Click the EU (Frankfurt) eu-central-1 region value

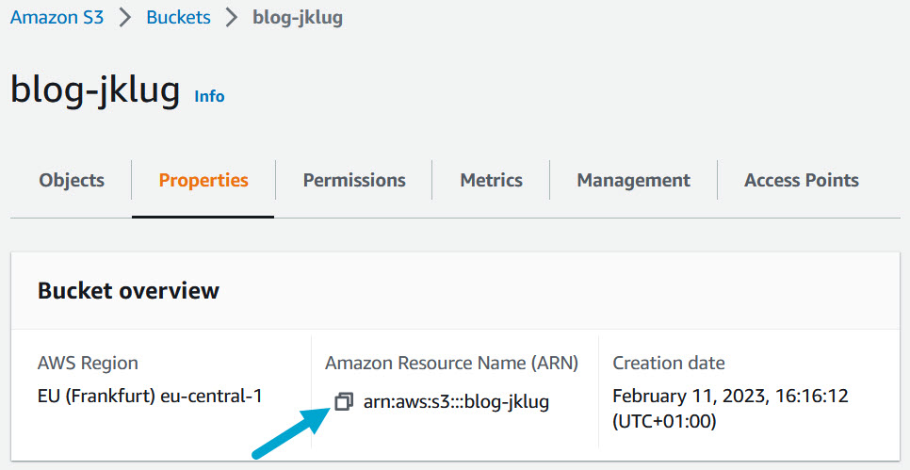[150, 396]
